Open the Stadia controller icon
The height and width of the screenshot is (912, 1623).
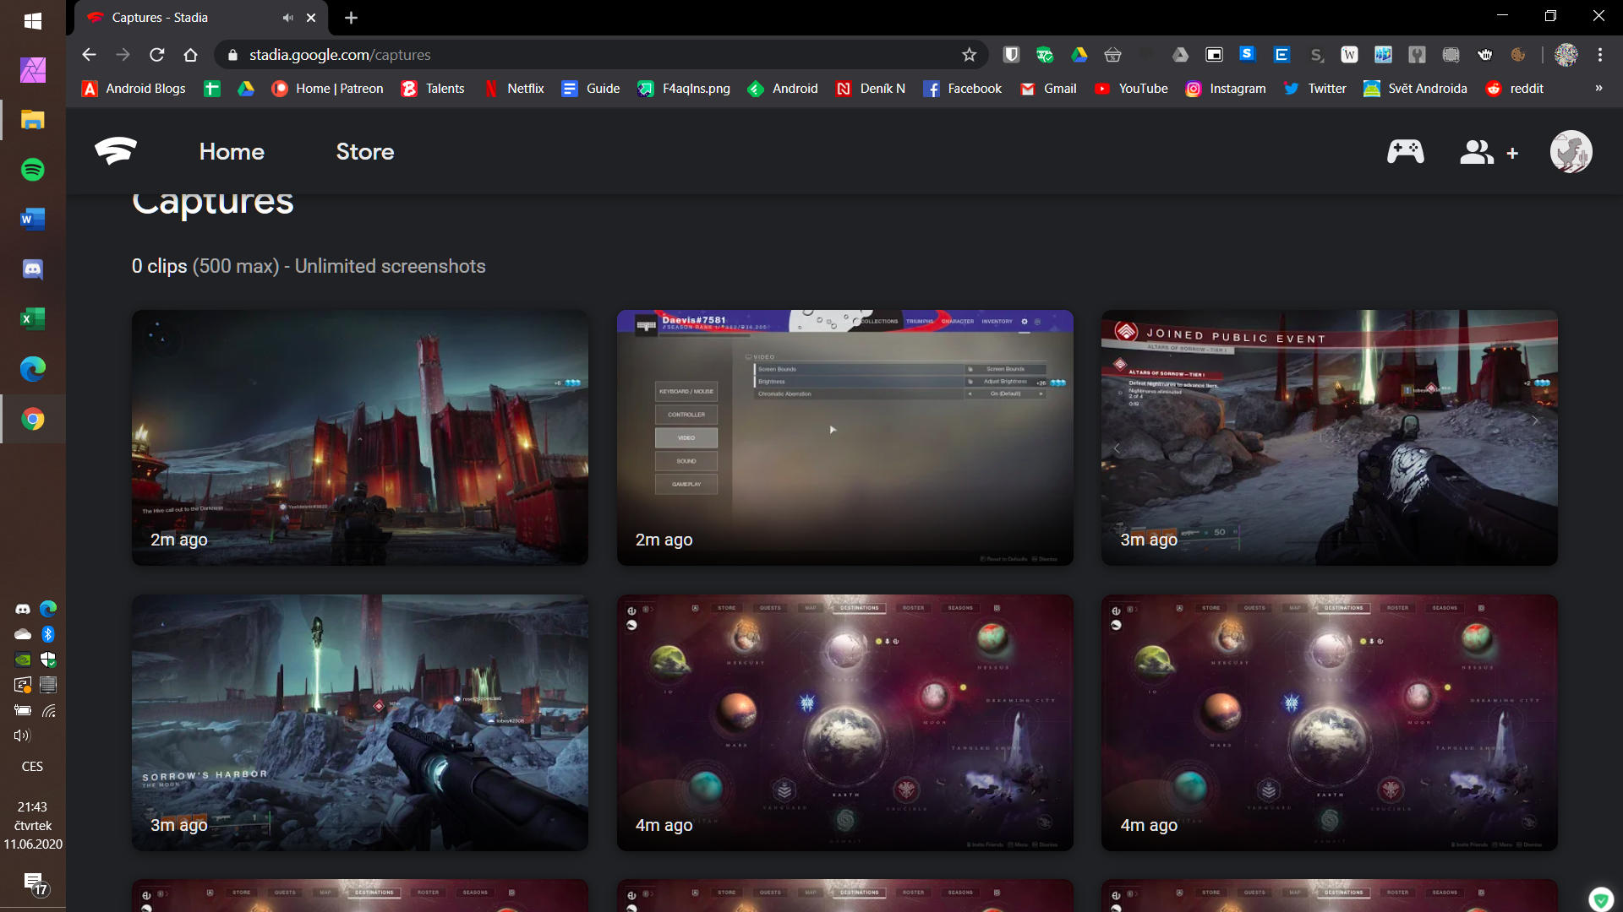(x=1405, y=152)
